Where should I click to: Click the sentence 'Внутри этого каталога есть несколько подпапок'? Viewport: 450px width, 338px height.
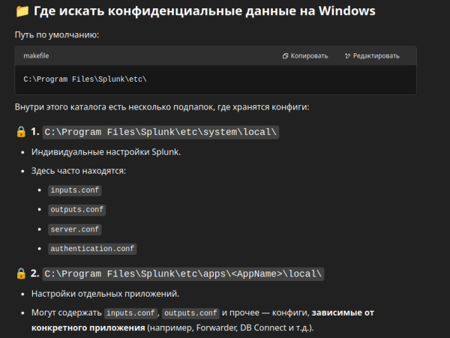(x=115, y=107)
